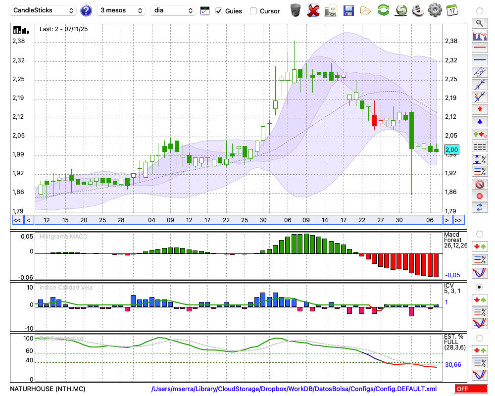The height and width of the screenshot is (396, 495).
Task: Select the ICV panel radio button
Action: point(480,287)
